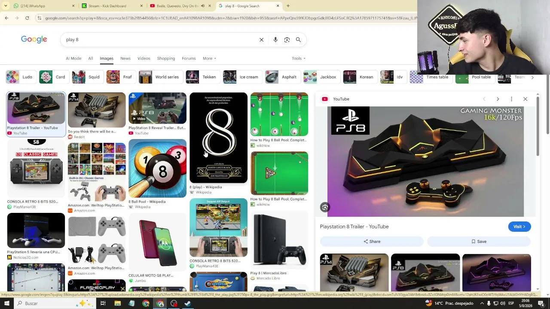Open the Shopping search tab
The height and width of the screenshot is (309, 550).
166,58
